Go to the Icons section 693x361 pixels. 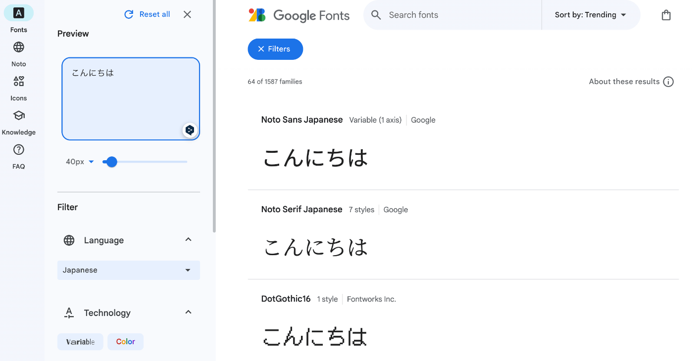[19, 82]
